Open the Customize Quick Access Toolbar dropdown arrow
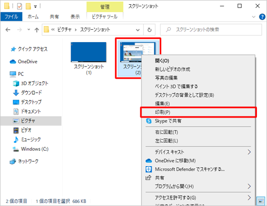The width and height of the screenshot is (267, 206). point(35,7)
